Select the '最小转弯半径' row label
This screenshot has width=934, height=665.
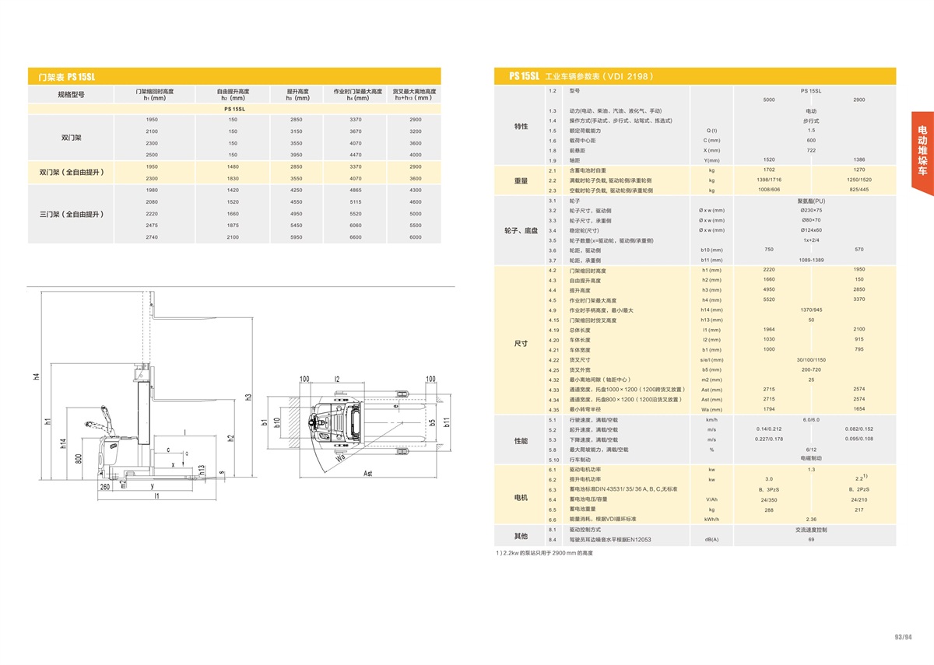tap(586, 410)
